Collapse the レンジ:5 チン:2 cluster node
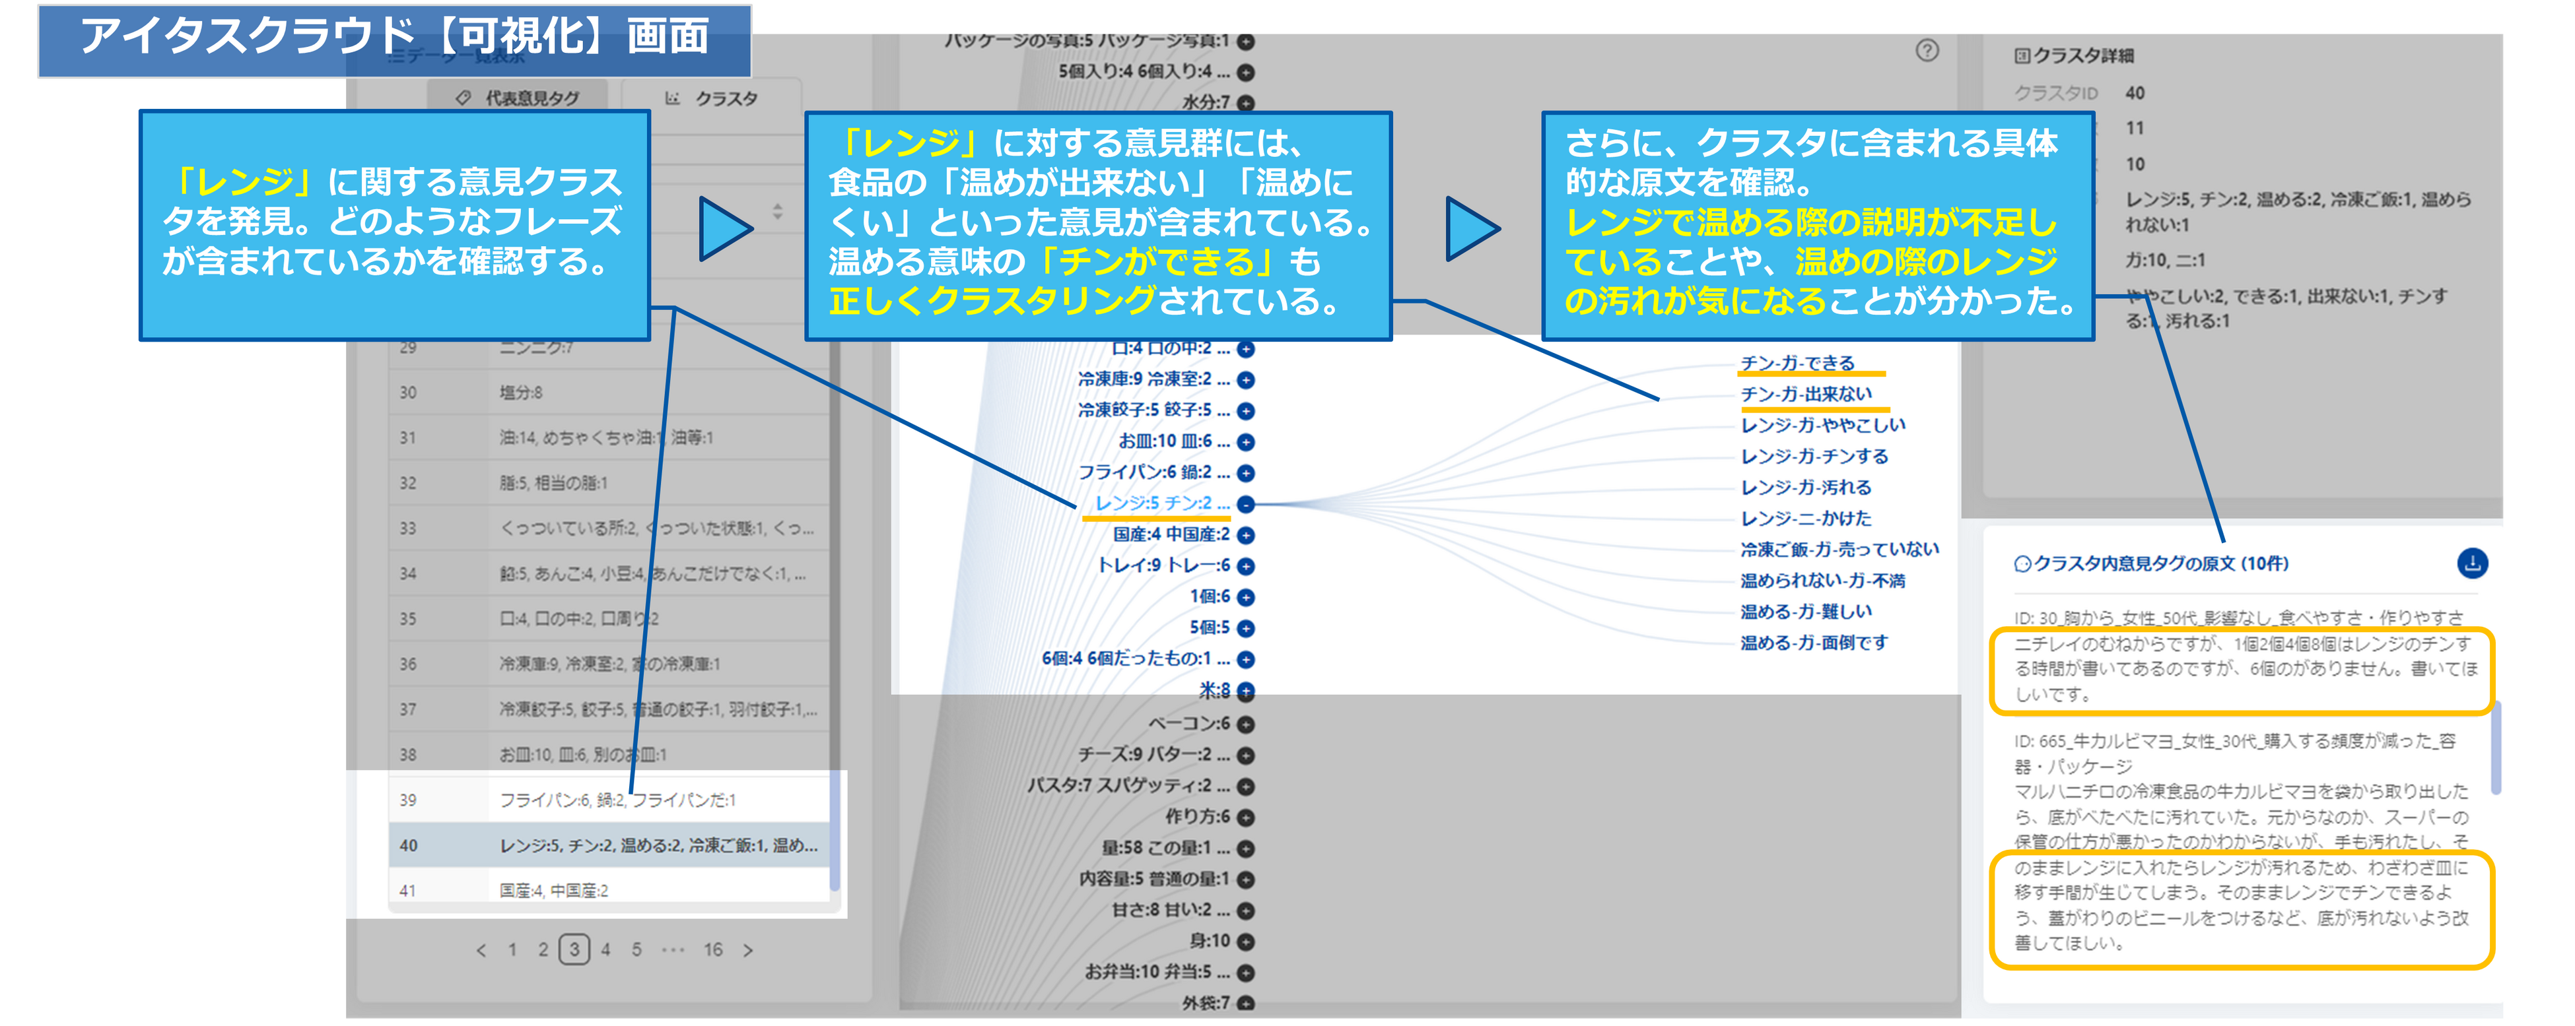Image resolution: width=2575 pixels, height=1026 pixels. (x=1245, y=505)
